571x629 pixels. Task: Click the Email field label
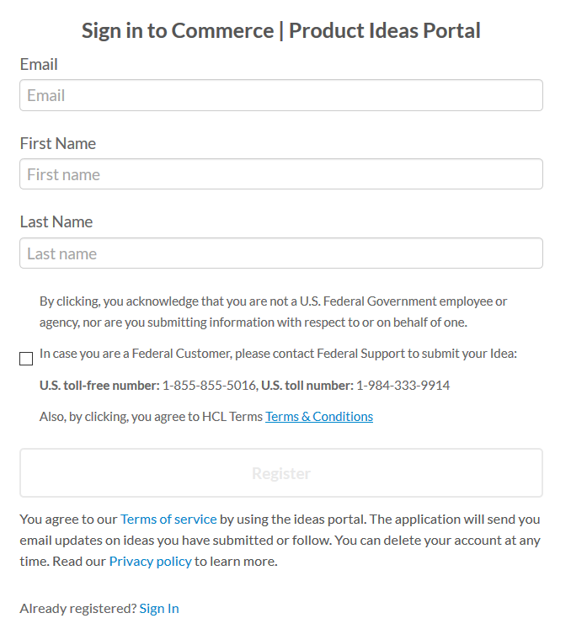click(x=39, y=64)
